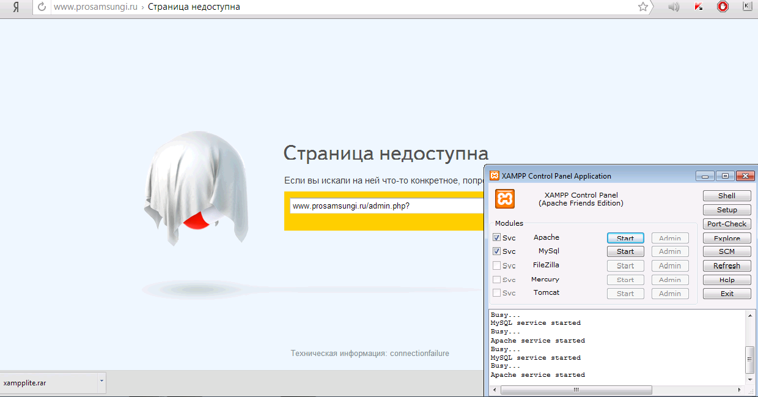Viewport: 758px width, 397px height.
Task: Click 'Техническая информация: connectionfailure' text
Action: pos(370,354)
